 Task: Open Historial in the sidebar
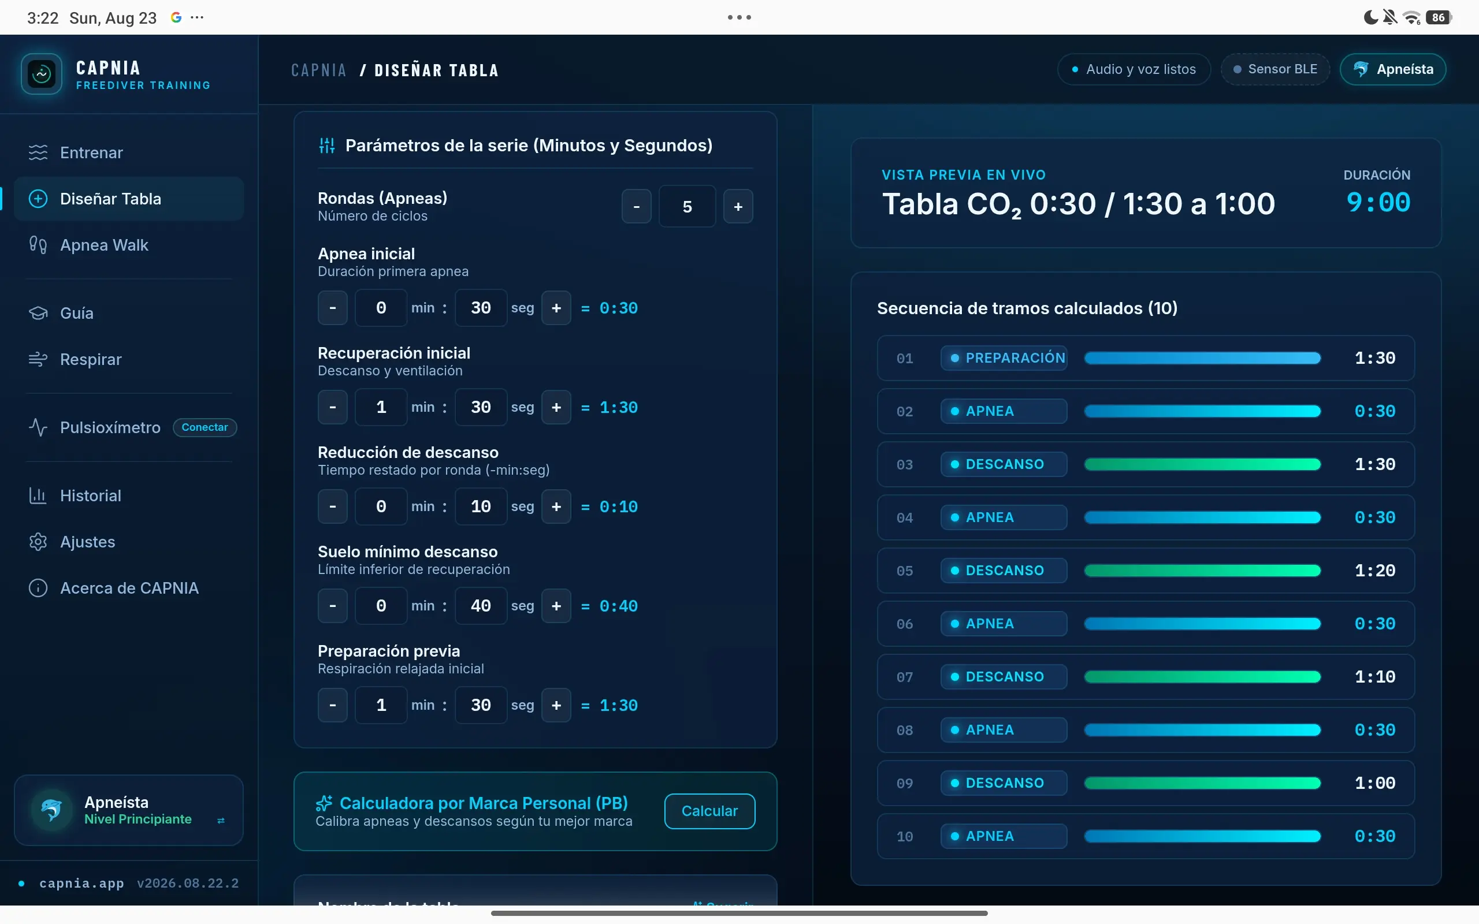[x=129, y=495]
